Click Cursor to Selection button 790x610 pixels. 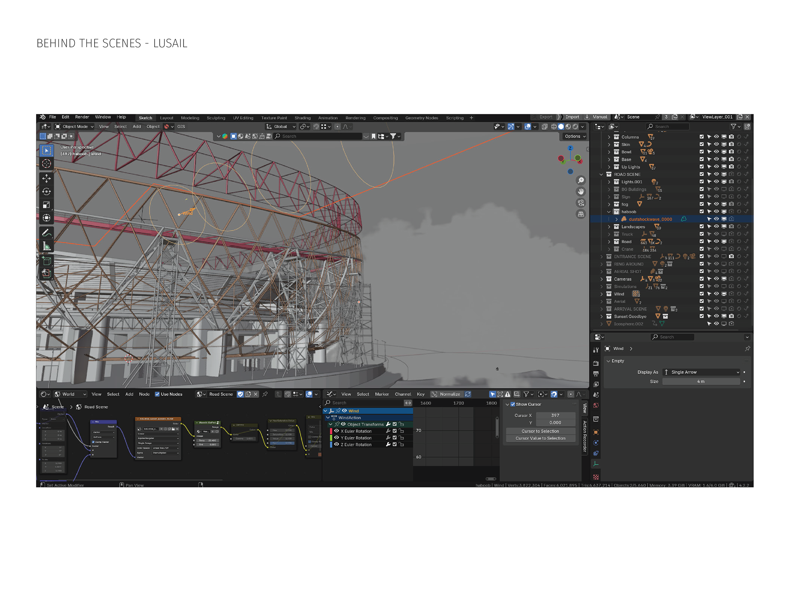(x=540, y=431)
